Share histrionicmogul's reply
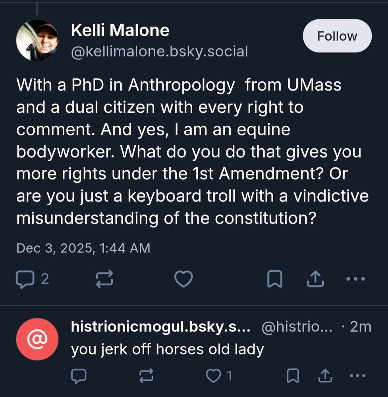388x397 pixels. (x=325, y=375)
